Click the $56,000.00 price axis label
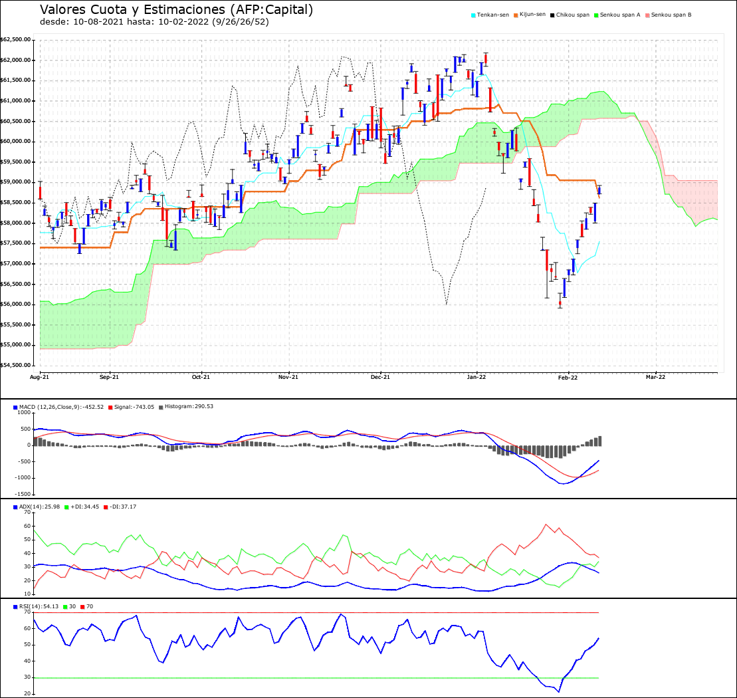This screenshot has width=737, height=698. pos(15,304)
